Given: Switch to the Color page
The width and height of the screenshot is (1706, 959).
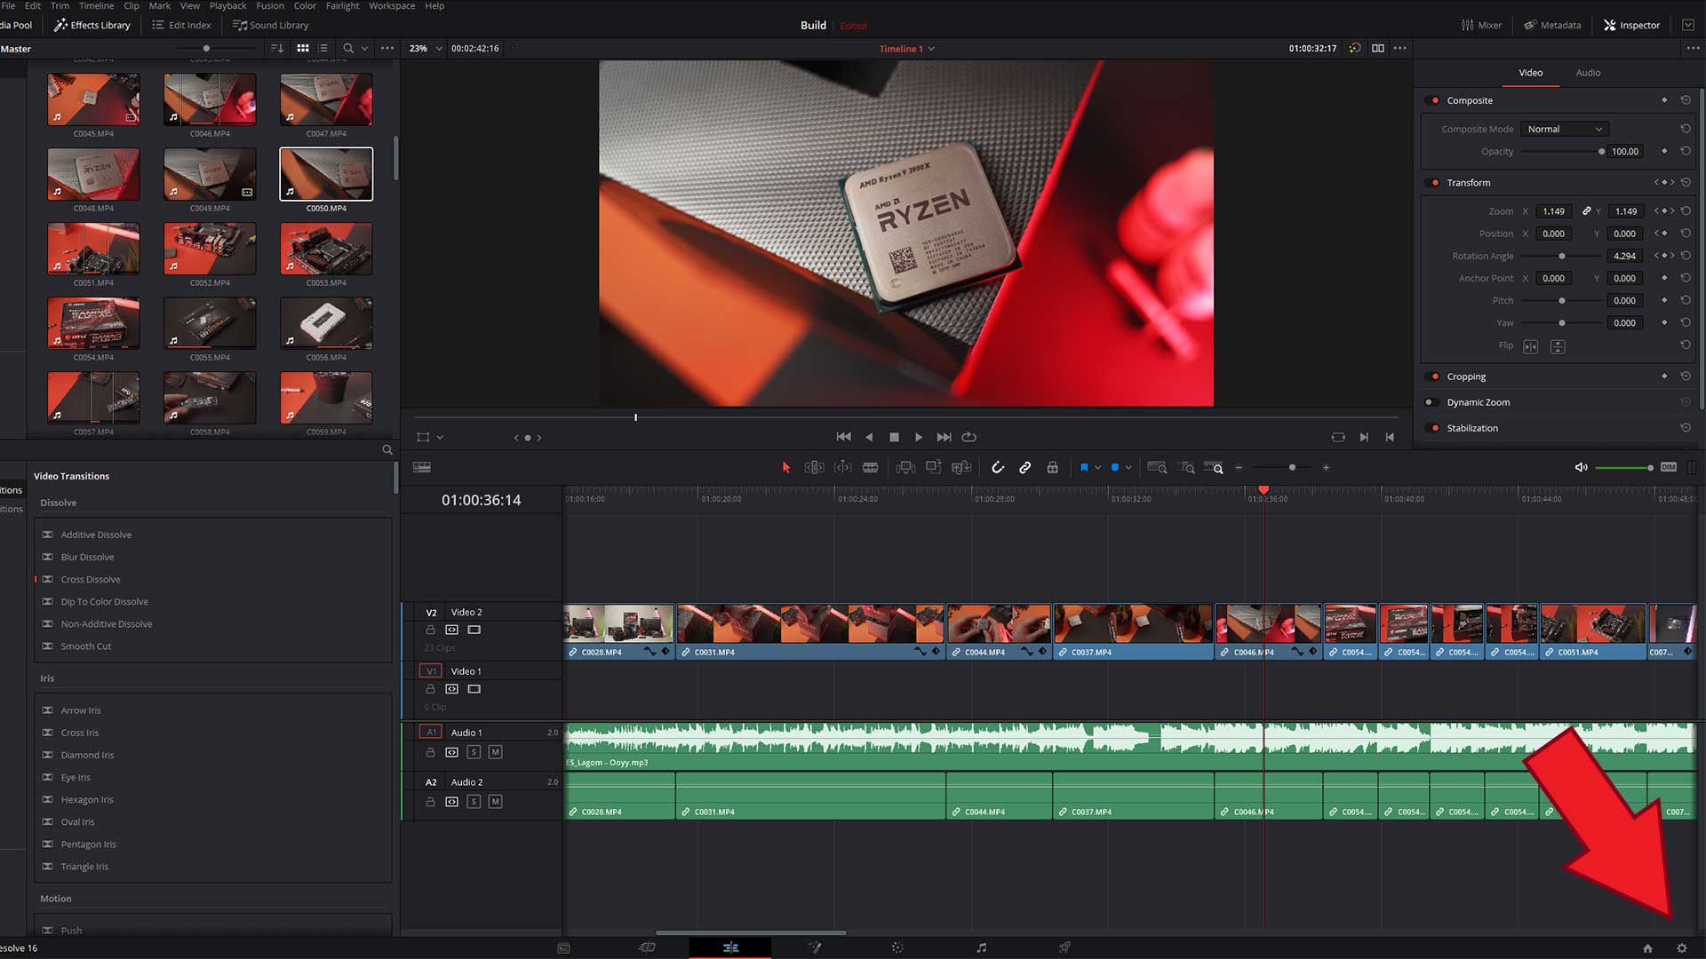Looking at the screenshot, I should 897,947.
